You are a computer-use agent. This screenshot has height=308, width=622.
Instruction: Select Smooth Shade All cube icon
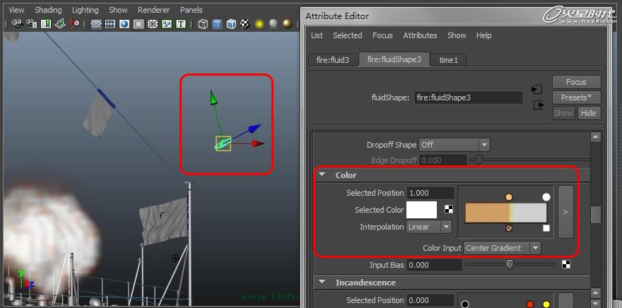point(217,24)
